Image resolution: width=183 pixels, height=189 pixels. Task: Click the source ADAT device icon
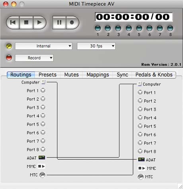(x=42, y=158)
